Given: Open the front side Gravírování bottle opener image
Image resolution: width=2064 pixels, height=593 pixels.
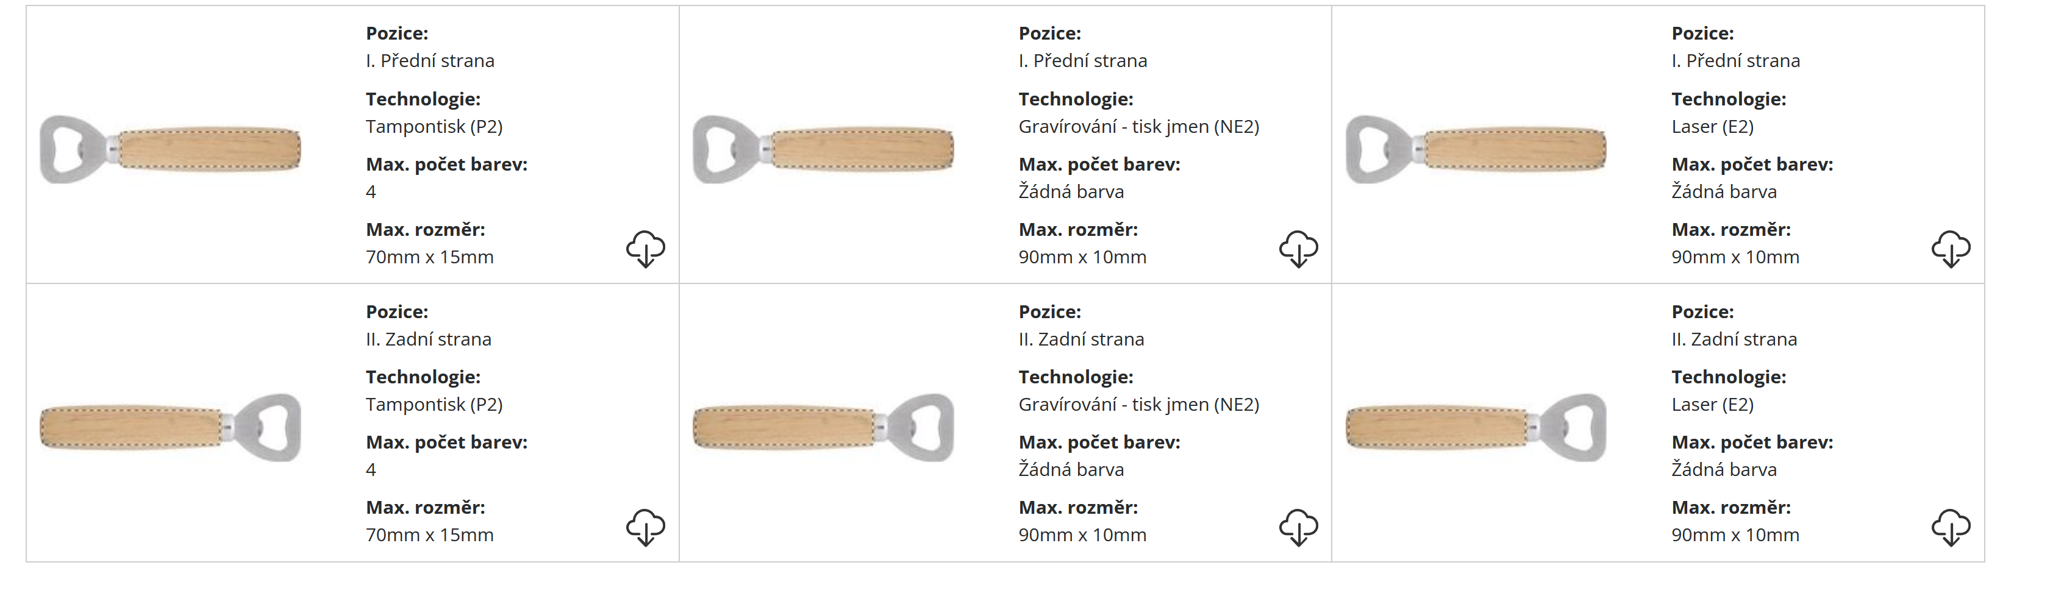Looking at the screenshot, I should coord(824,149).
